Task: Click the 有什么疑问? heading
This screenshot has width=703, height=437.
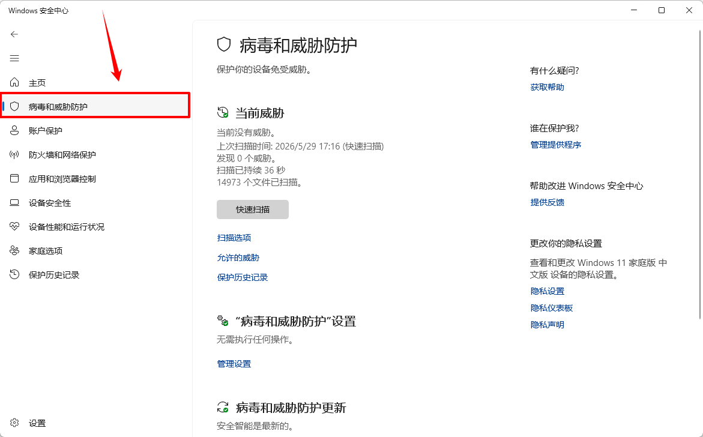Action: point(554,70)
